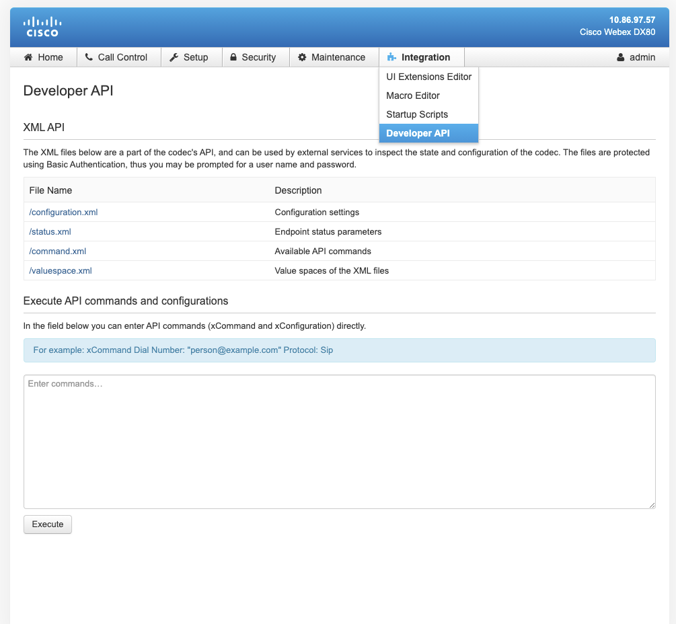Viewport: 676px width, 624px height.
Task: Open the /command.xml link
Action: [x=57, y=251]
